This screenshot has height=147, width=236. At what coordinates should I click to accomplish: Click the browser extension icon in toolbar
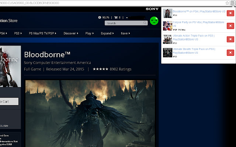tap(232, 3)
